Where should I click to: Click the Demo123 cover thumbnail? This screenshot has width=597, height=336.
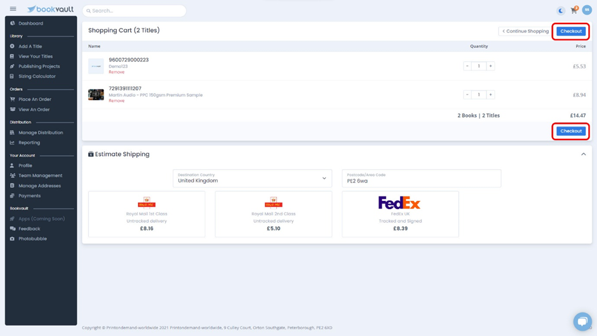point(96,66)
